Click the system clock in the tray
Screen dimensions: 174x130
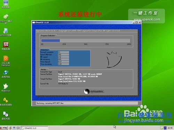170,128
